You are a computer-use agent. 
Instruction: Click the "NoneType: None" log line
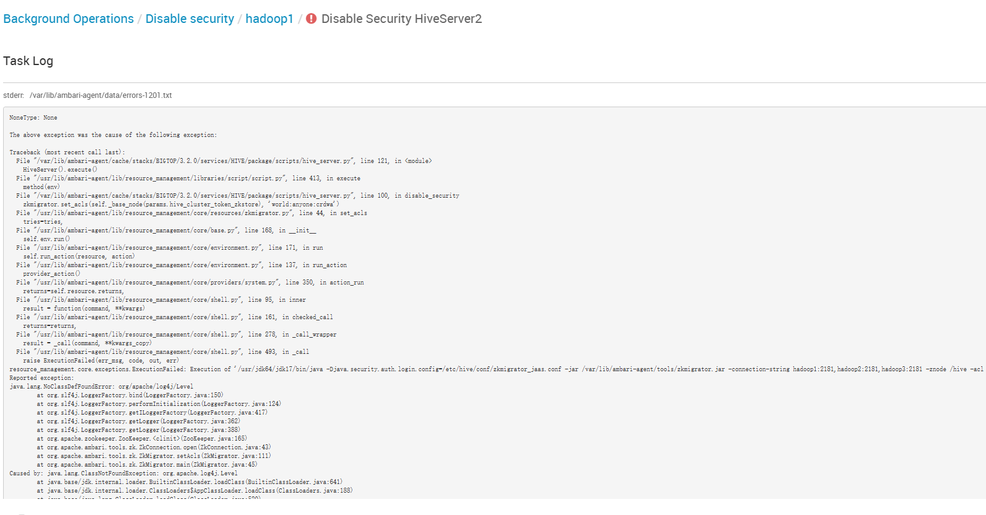[x=33, y=118]
